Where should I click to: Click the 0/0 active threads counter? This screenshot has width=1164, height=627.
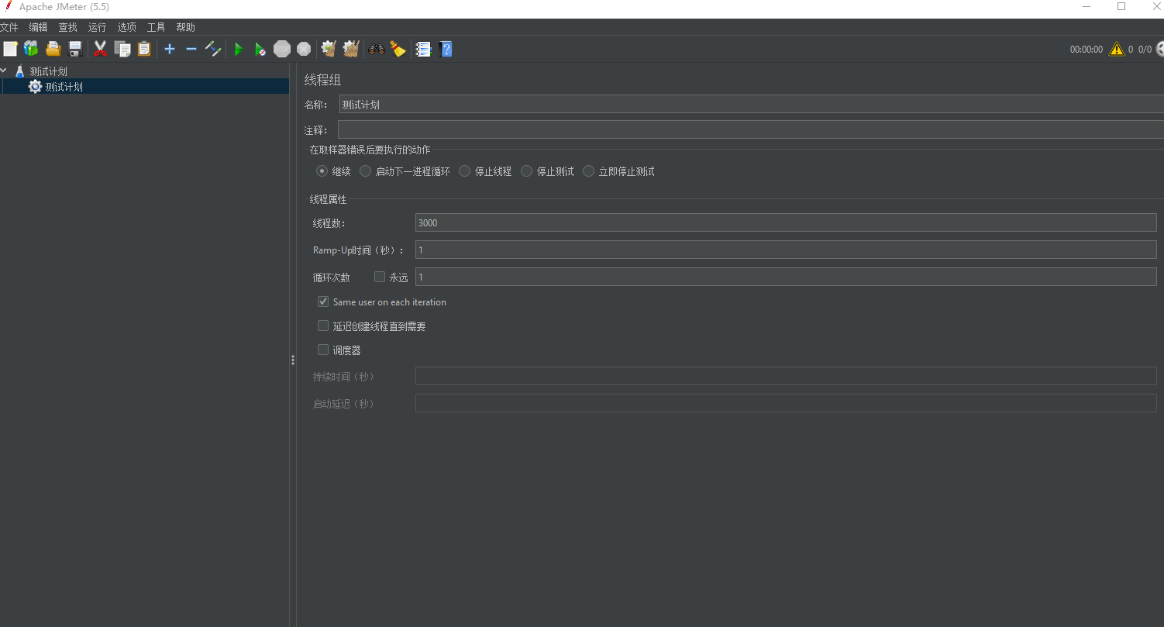coord(1145,50)
